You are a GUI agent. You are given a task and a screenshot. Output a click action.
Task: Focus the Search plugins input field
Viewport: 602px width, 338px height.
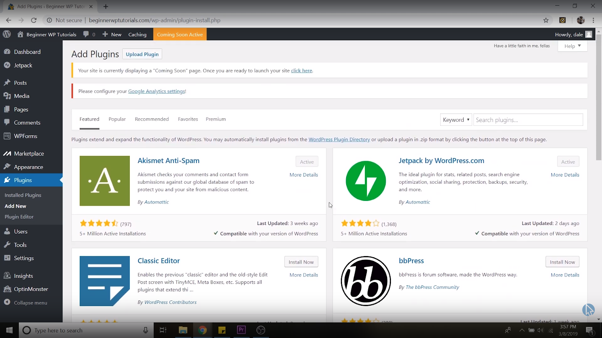(x=528, y=120)
